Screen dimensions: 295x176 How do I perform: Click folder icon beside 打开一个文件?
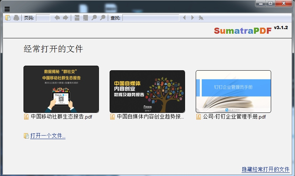[26, 136]
